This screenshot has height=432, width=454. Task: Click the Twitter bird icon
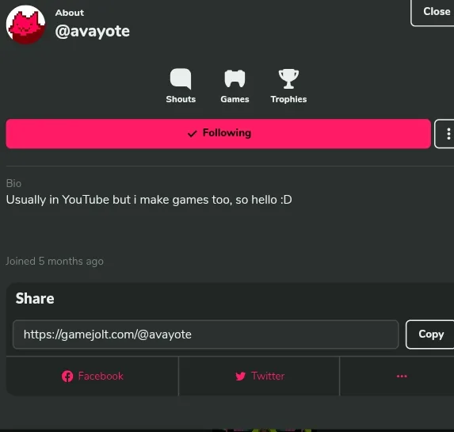(240, 377)
